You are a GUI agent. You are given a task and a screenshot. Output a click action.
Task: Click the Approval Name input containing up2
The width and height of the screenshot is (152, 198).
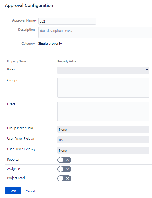pos(67,21)
